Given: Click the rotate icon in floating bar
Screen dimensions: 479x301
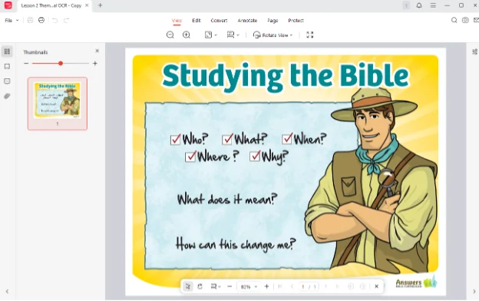Looking at the screenshot, I should 200,286.
